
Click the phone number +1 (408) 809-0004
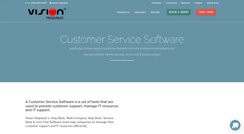[36, 3]
